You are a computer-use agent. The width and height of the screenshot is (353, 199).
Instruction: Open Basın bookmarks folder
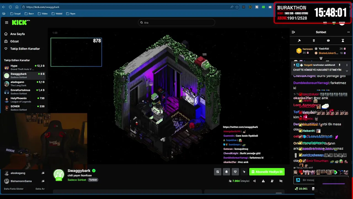(29, 14)
